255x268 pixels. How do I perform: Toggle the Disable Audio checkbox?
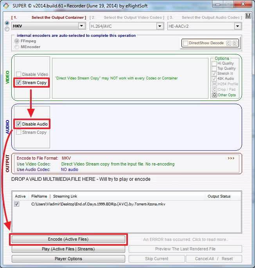pos(18,124)
